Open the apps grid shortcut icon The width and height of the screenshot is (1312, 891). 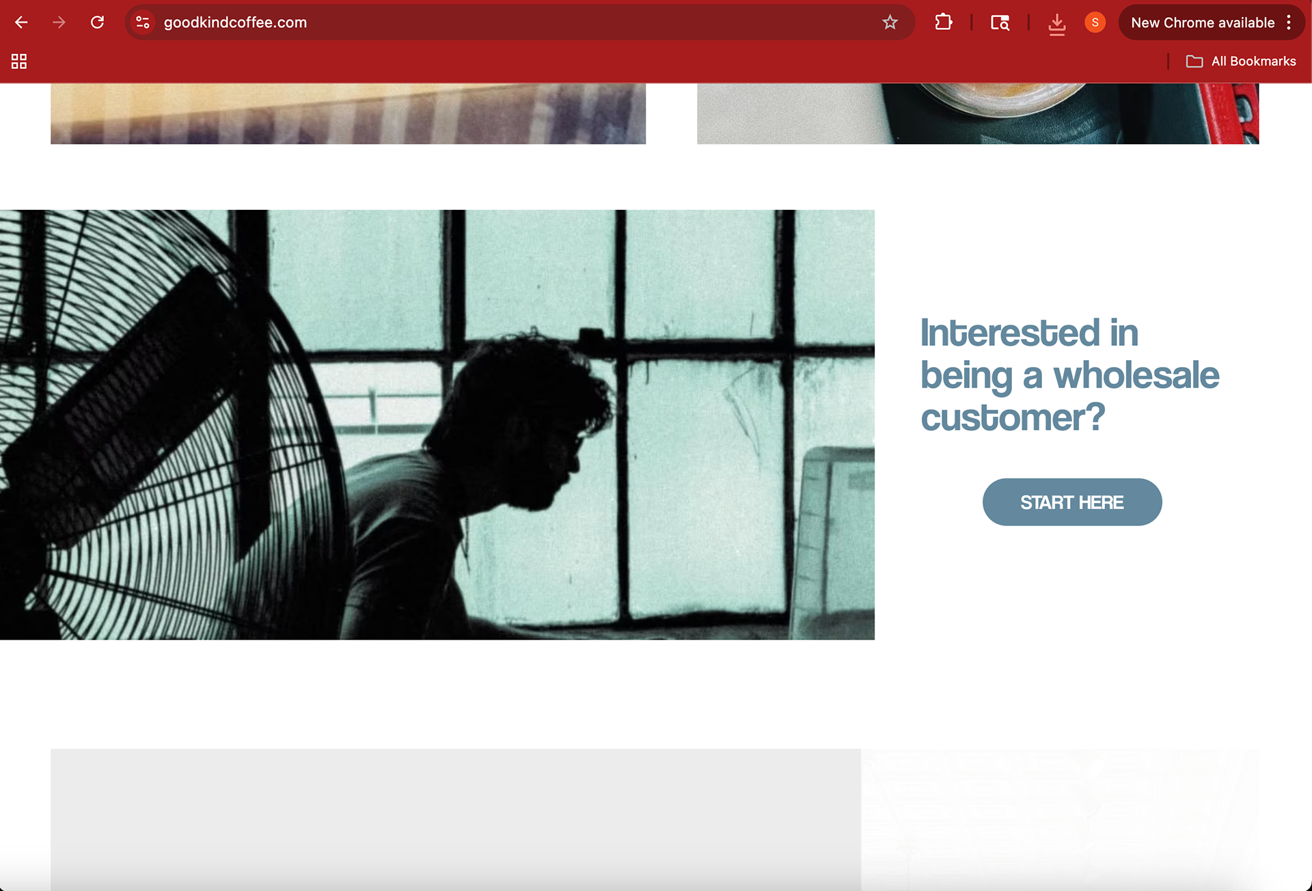tap(19, 61)
